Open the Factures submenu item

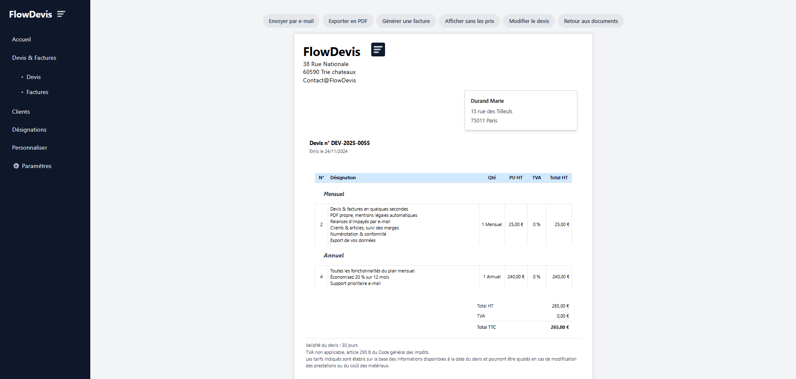point(37,92)
